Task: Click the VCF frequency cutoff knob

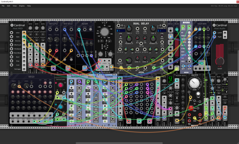Action: (x=105, y=32)
